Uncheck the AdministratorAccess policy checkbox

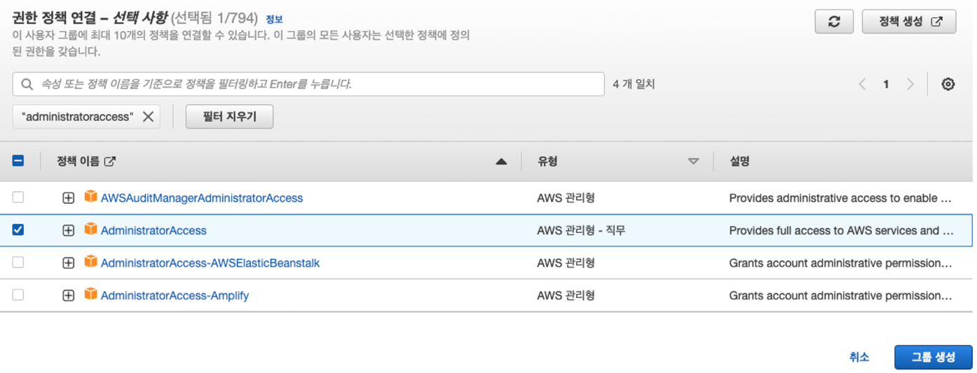[18, 230]
